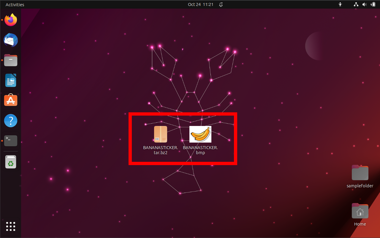Open the Files application
The width and height of the screenshot is (380, 238).
[11, 60]
